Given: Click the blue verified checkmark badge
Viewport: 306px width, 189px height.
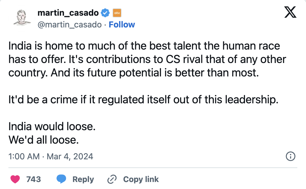Looking at the screenshot, I should coord(105,13).
